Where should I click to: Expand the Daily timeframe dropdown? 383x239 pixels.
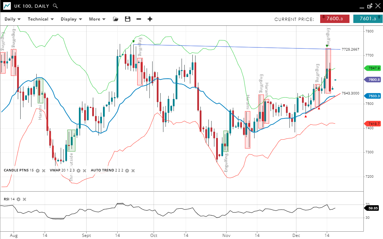click(12, 19)
